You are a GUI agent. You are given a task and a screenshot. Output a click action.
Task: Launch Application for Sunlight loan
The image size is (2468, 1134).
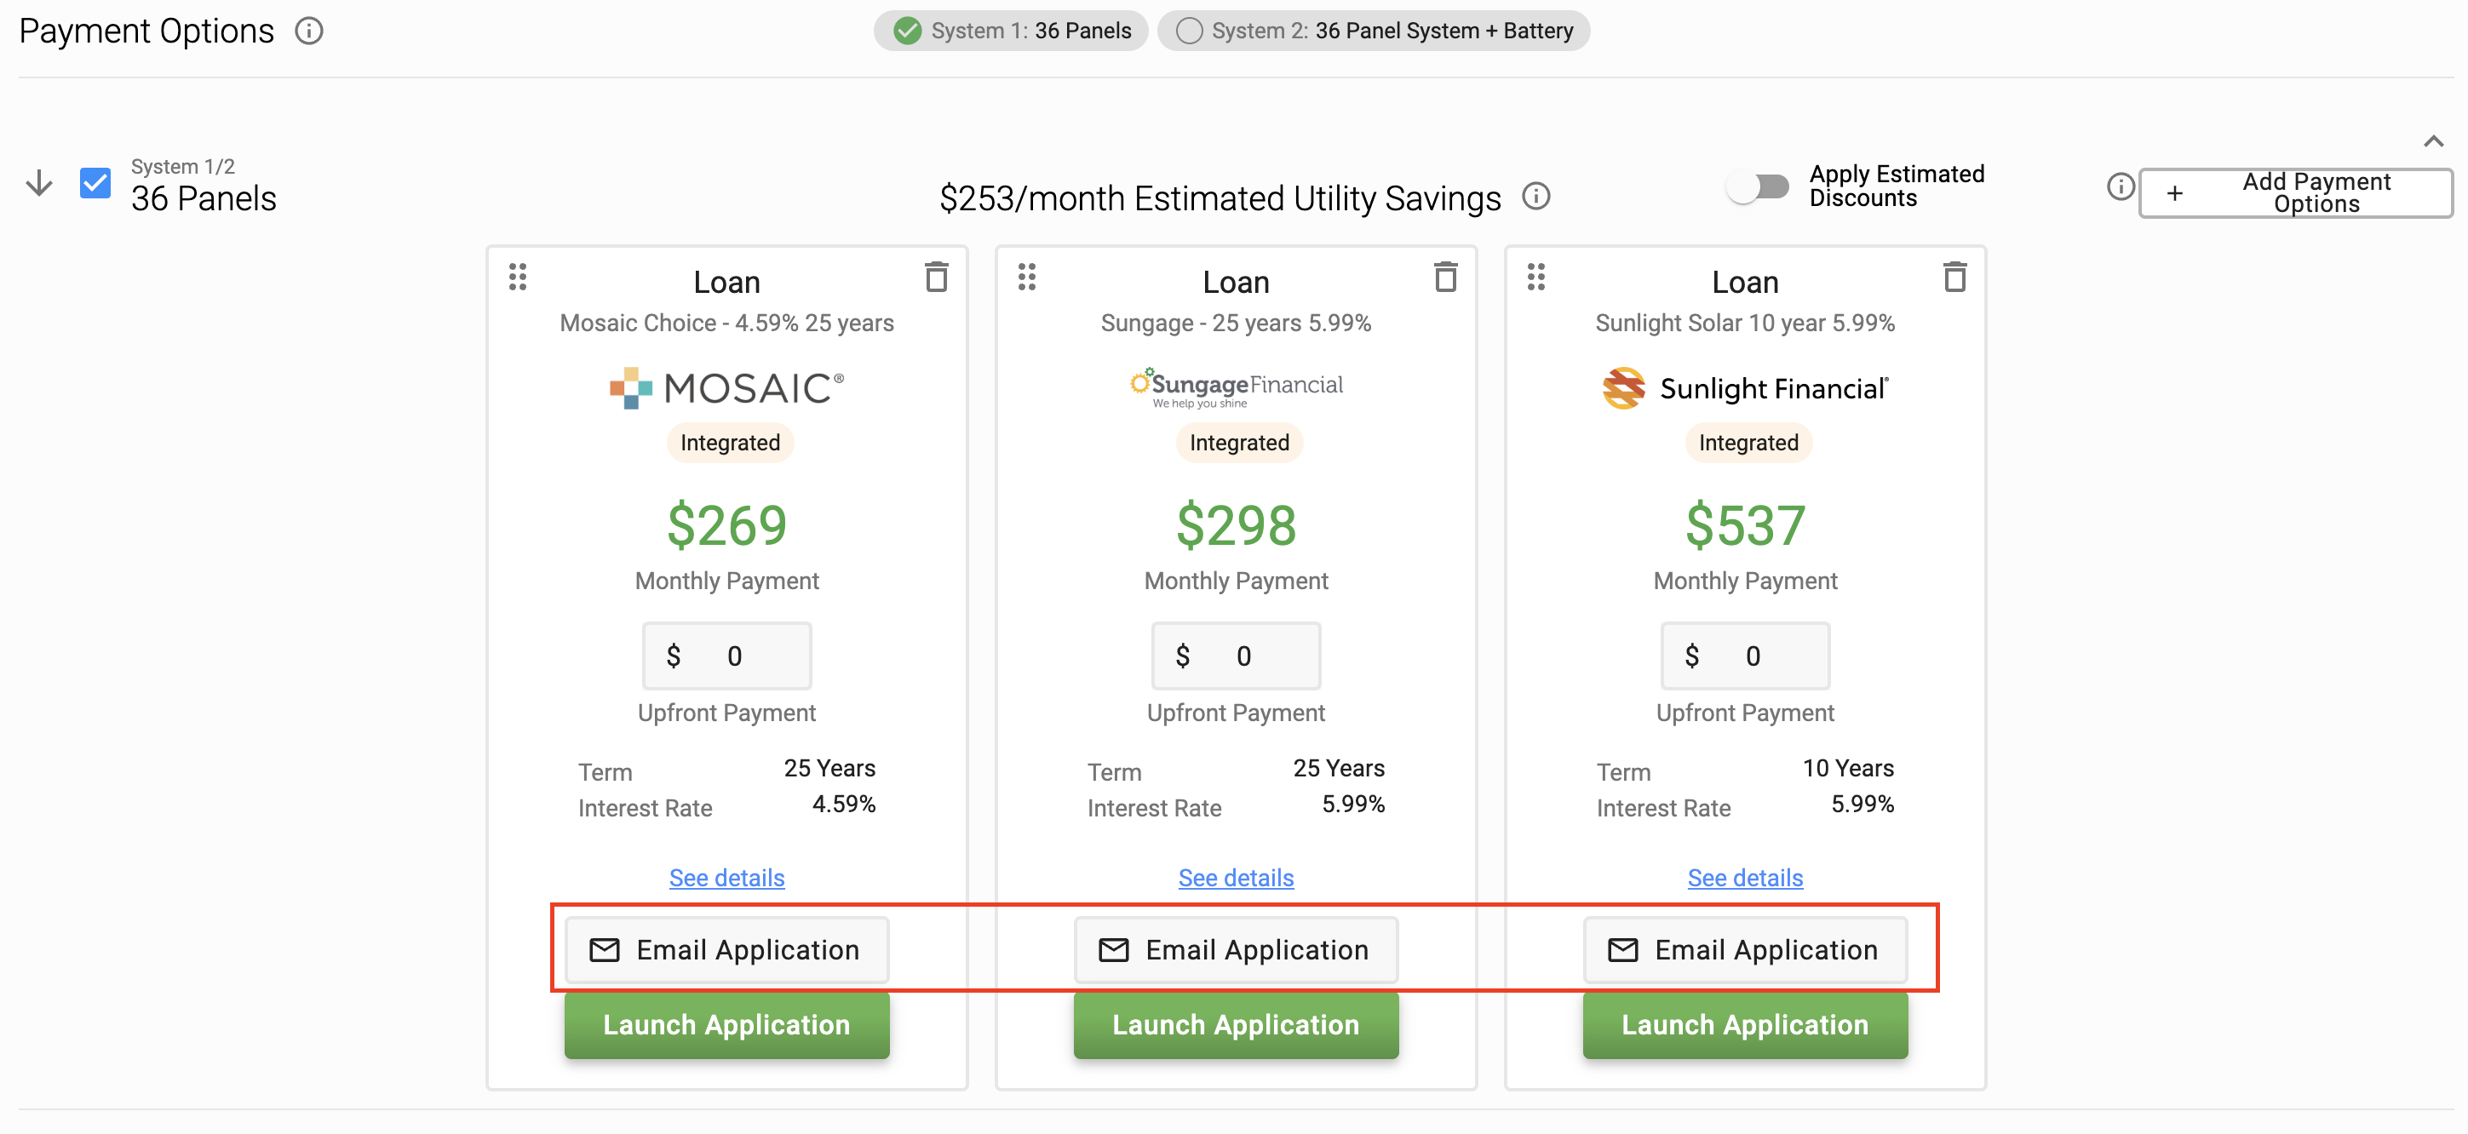(x=1745, y=1025)
